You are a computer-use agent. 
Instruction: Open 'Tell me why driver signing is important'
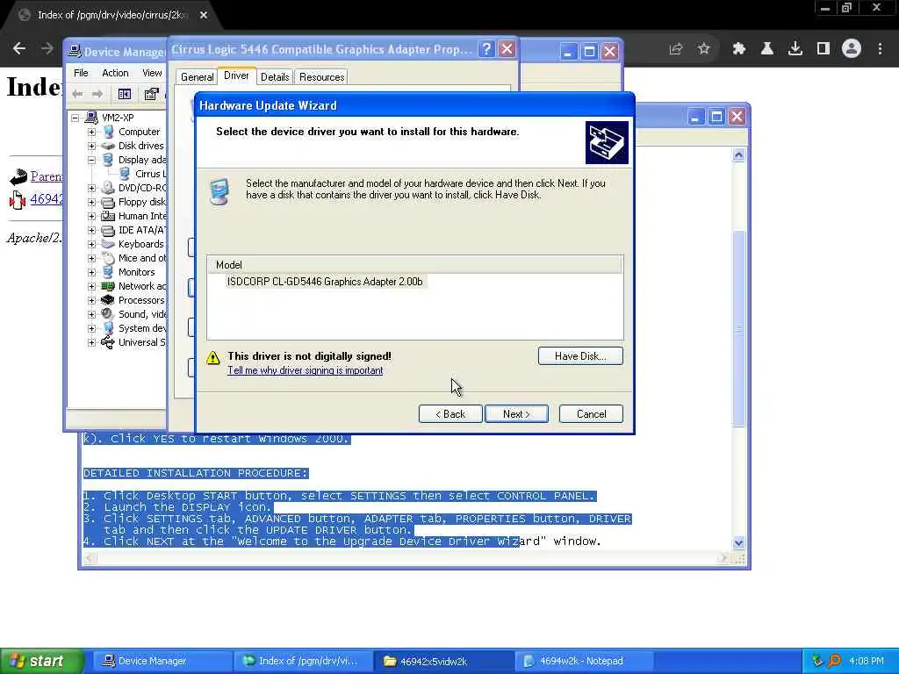[x=305, y=370]
